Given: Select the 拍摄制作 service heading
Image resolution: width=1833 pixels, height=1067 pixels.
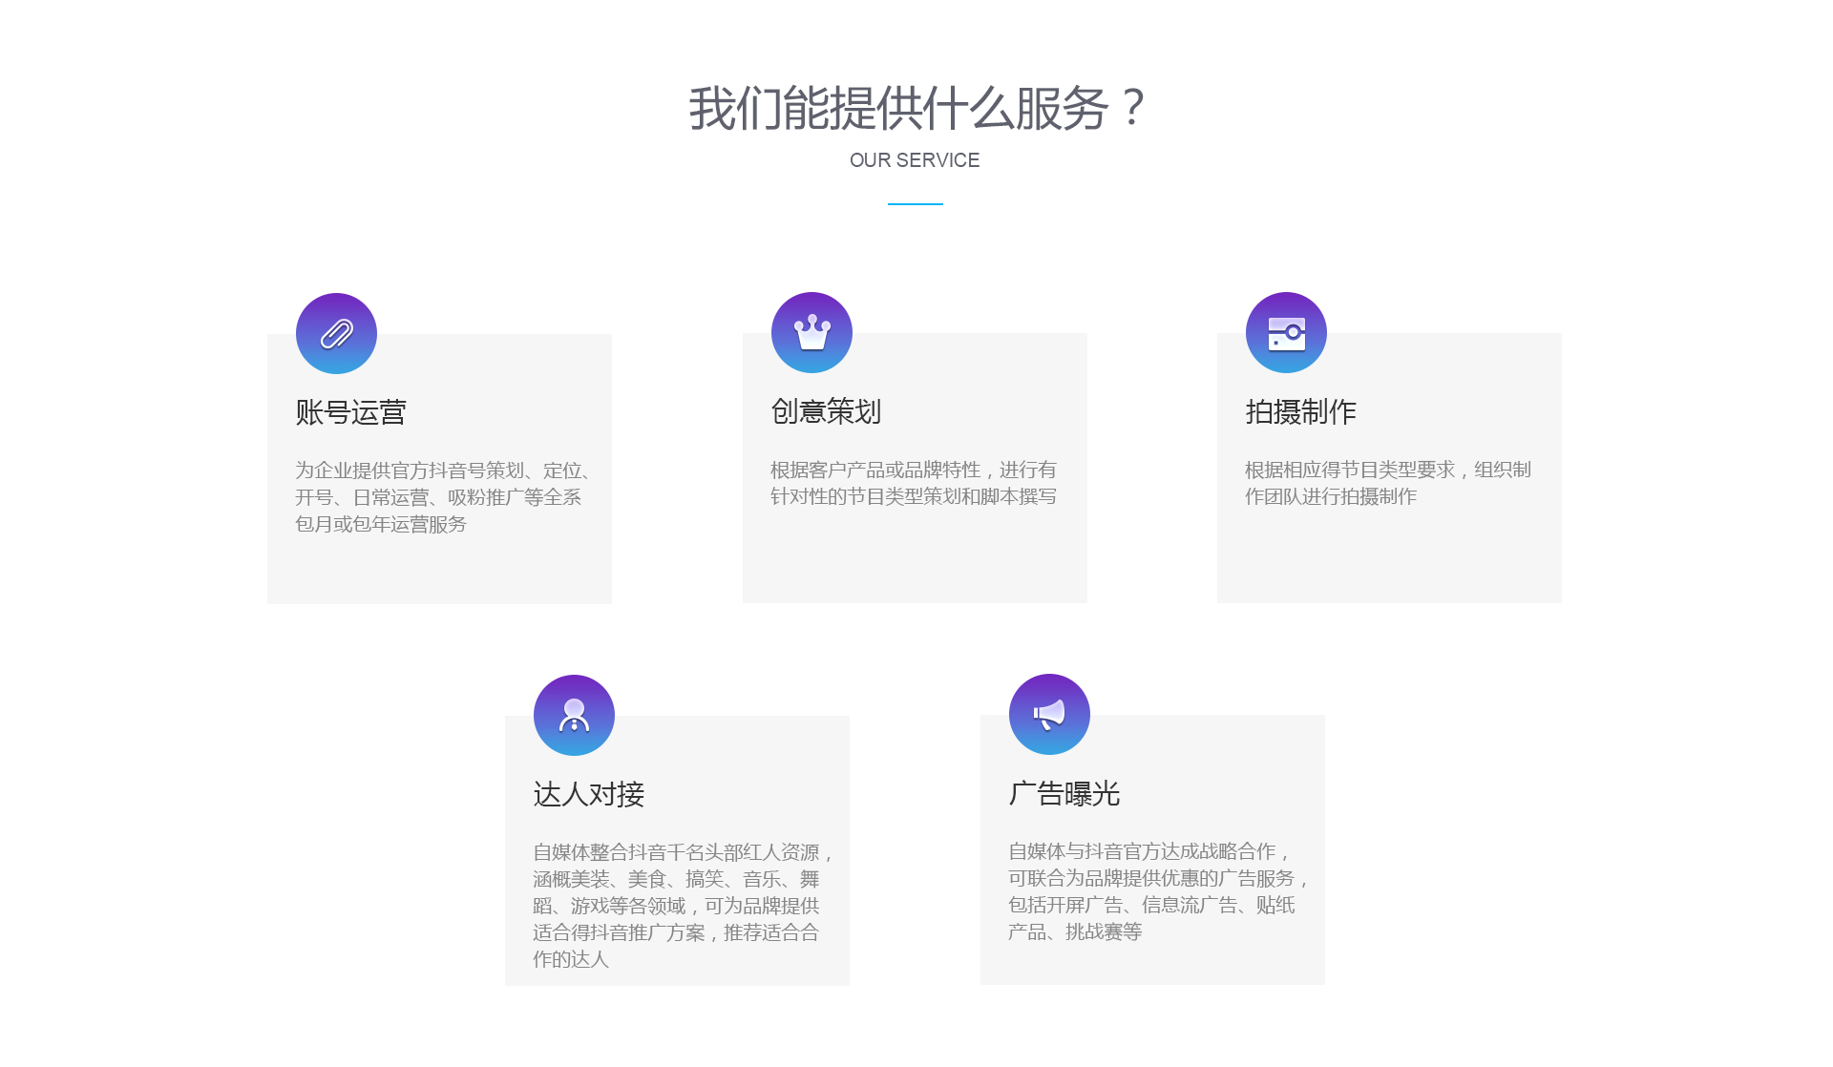Looking at the screenshot, I should (x=1300, y=411).
